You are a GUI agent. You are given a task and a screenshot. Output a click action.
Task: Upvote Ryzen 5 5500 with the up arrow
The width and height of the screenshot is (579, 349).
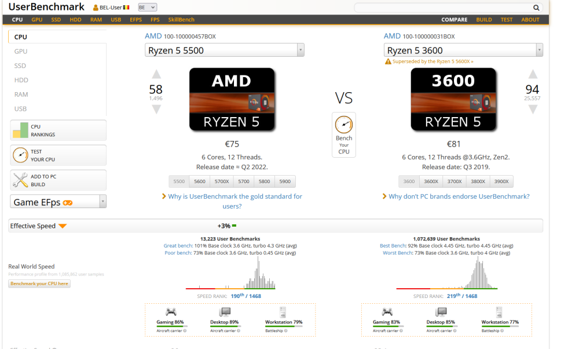pos(155,74)
